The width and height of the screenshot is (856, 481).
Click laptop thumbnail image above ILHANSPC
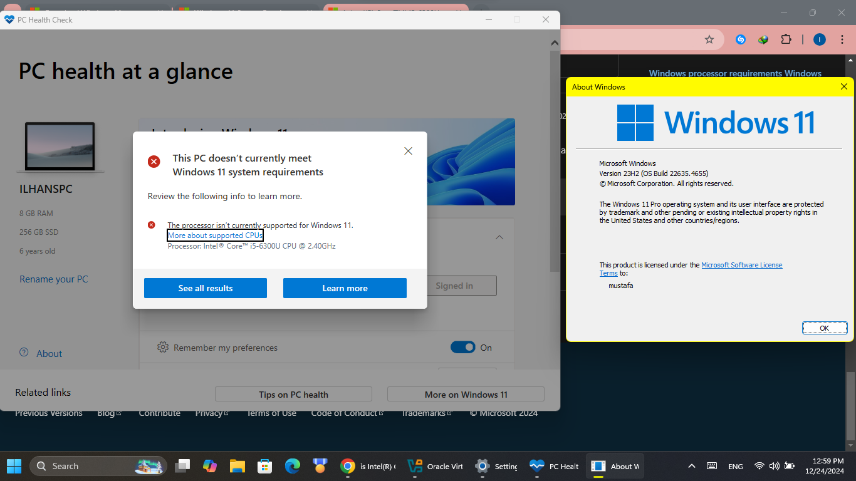60,147
